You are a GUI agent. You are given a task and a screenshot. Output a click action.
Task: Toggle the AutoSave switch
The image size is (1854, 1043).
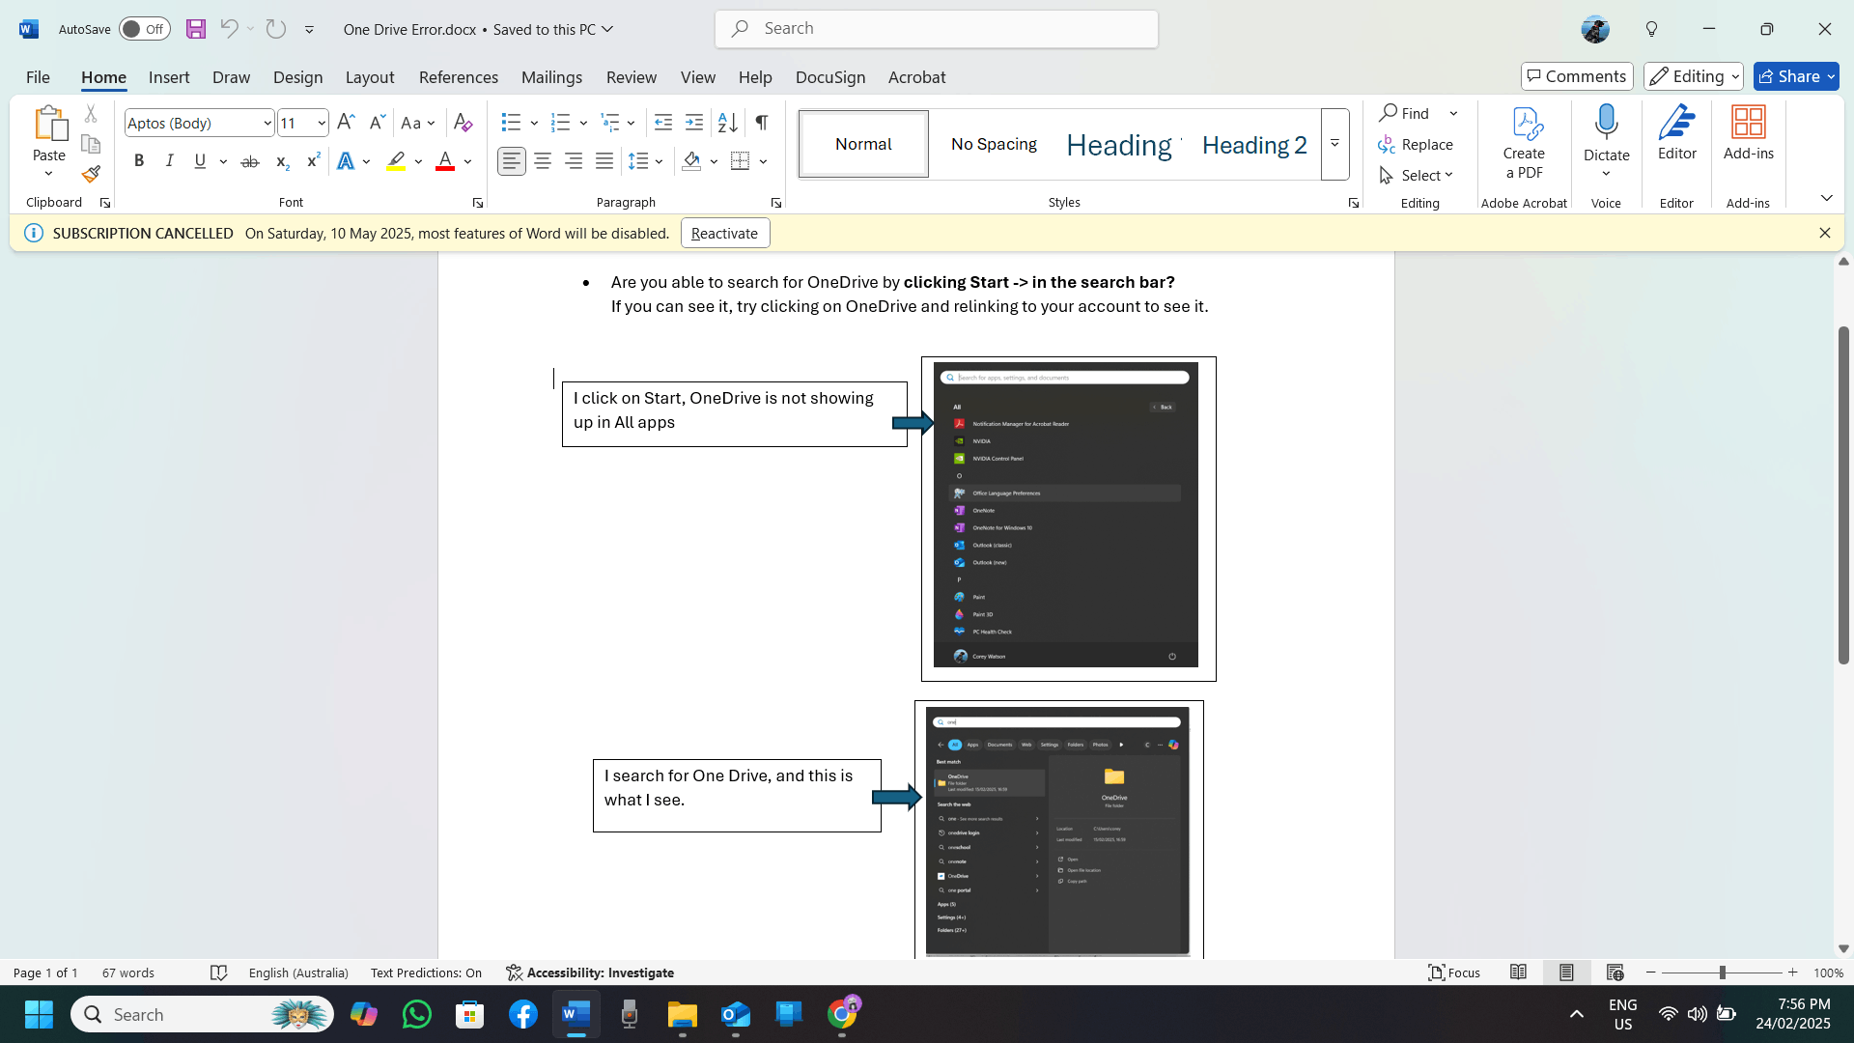pyautogui.click(x=145, y=29)
